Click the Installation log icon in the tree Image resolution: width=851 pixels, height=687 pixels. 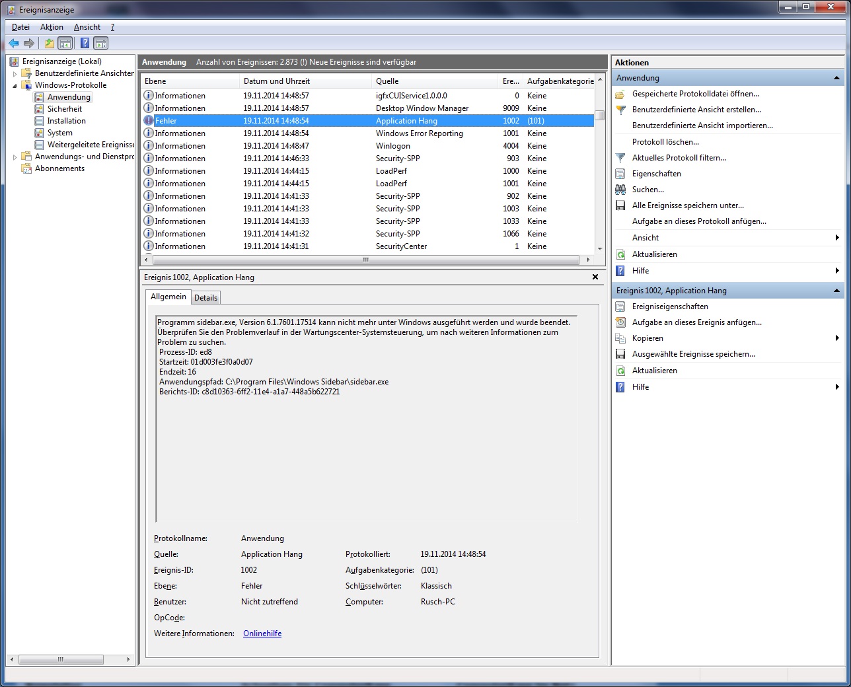coord(39,121)
